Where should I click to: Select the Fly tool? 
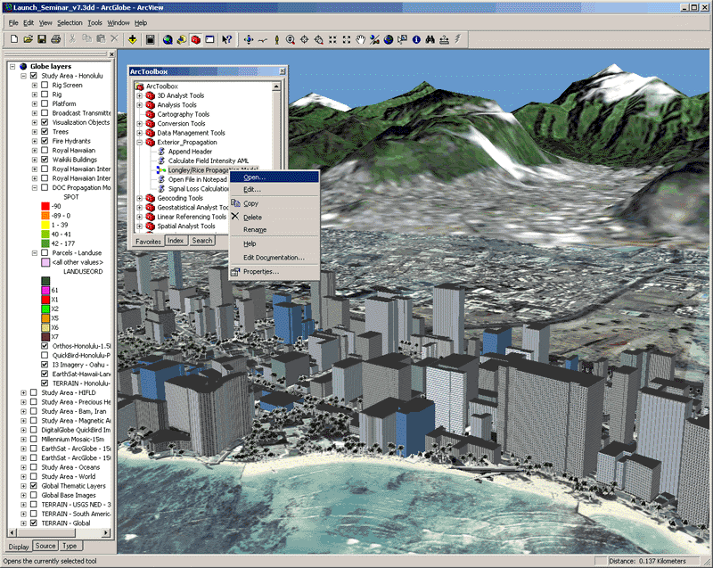[x=262, y=39]
